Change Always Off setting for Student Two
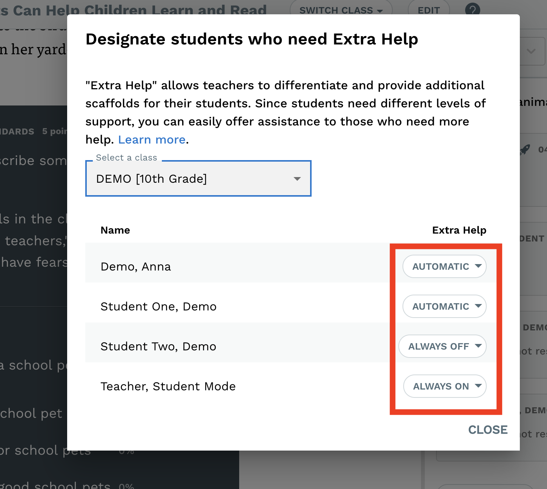547x489 pixels. pos(443,346)
